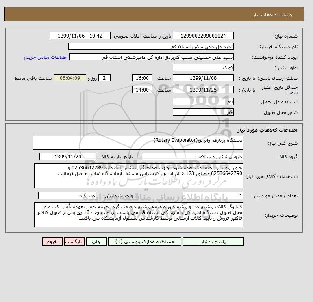Click the goods specifications text area
The height and width of the screenshot is (302, 313).
pyautogui.click(x=139, y=176)
